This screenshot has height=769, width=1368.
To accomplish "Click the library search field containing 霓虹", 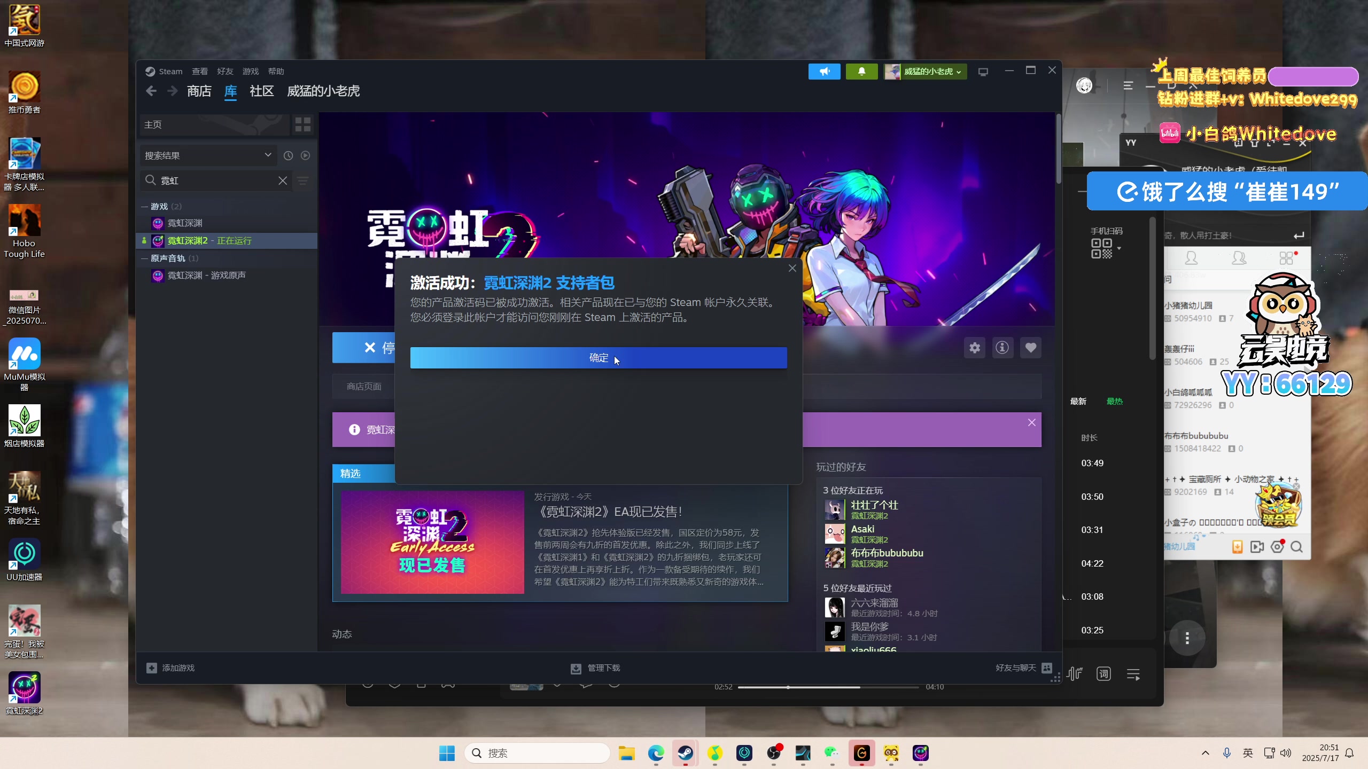I will [x=216, y=181].
